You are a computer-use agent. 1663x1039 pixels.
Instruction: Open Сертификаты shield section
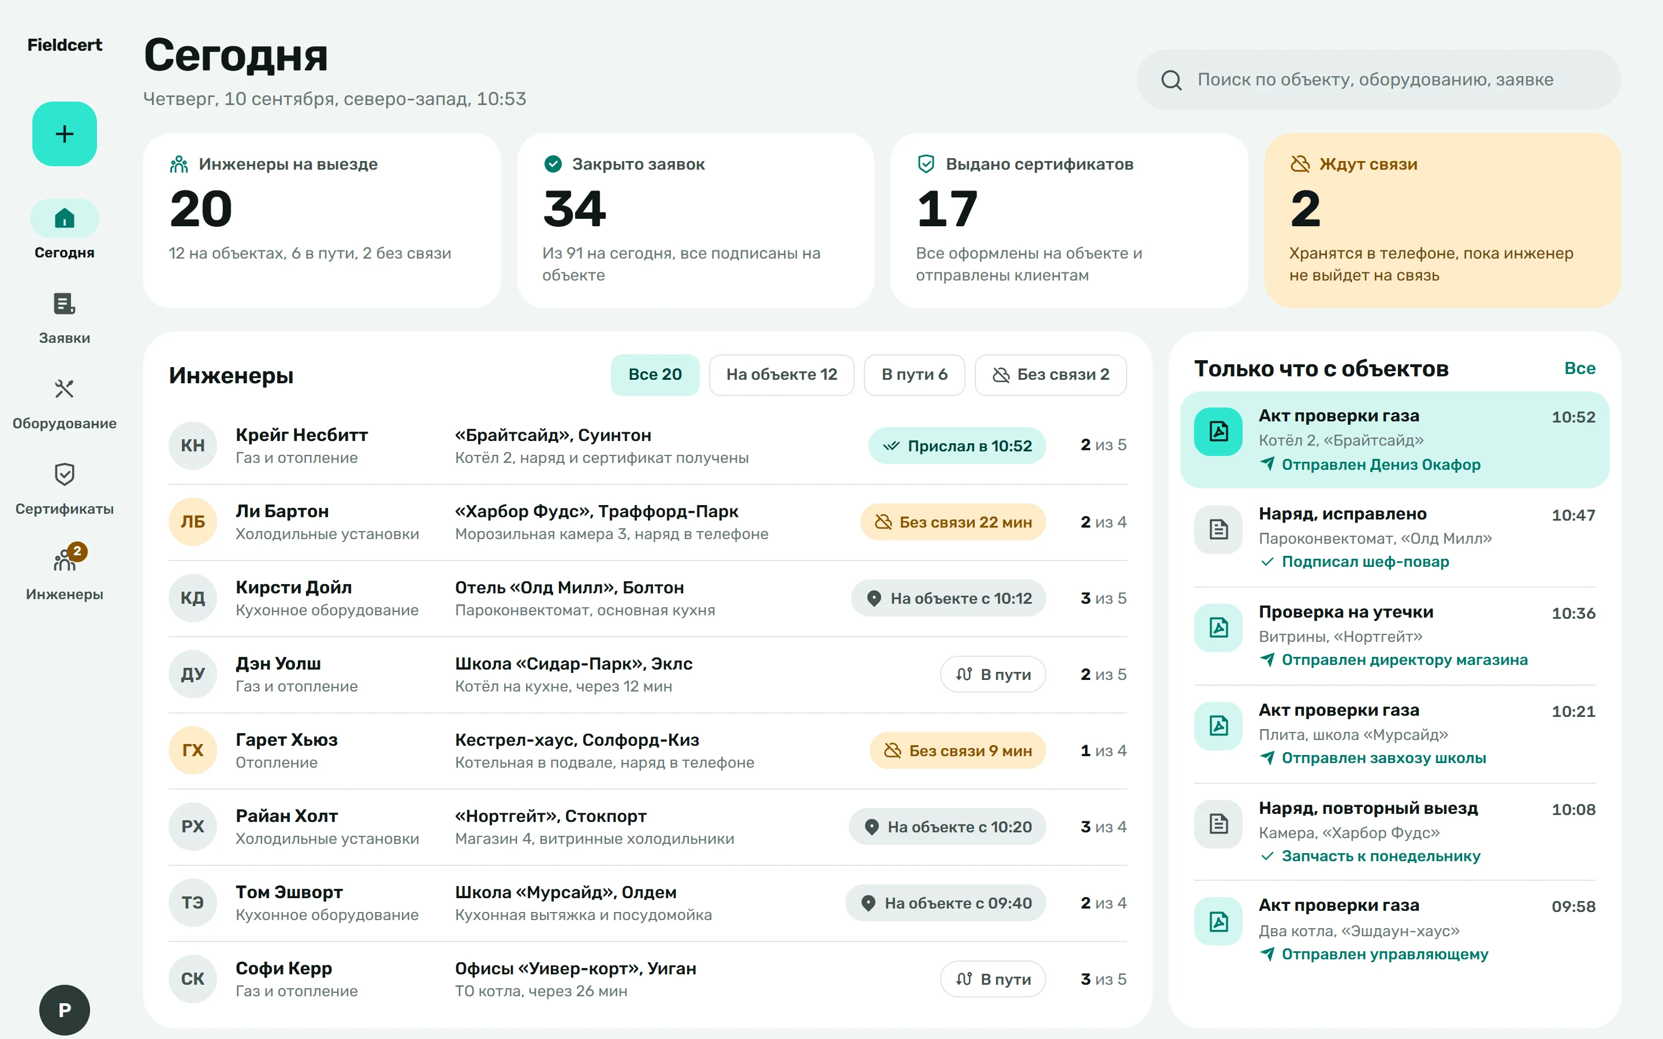pos(65,489)
